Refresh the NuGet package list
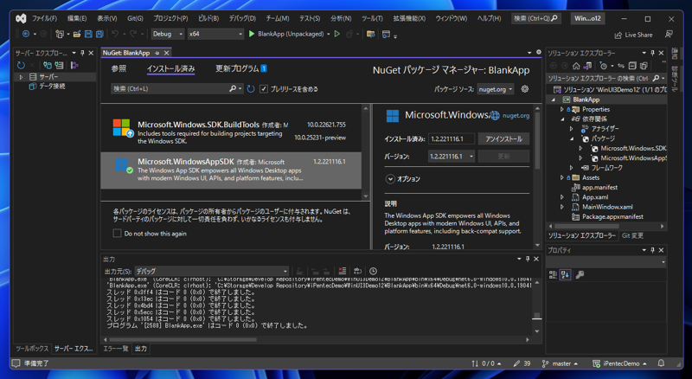Viewport: 692px width, 379px height. [x=251, y=89]
